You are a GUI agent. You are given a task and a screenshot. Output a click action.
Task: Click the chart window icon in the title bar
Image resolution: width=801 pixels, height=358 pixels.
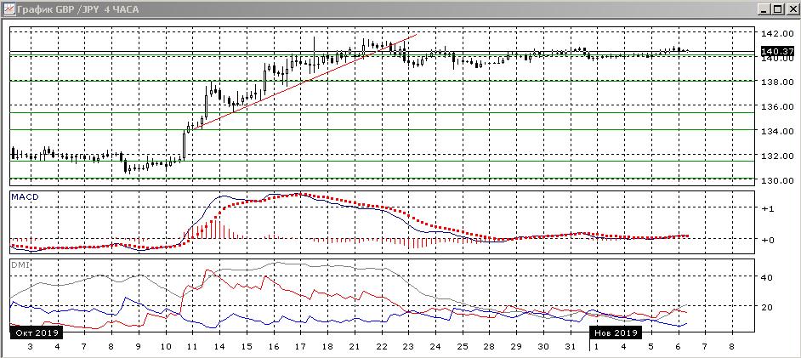click(9, 9)
